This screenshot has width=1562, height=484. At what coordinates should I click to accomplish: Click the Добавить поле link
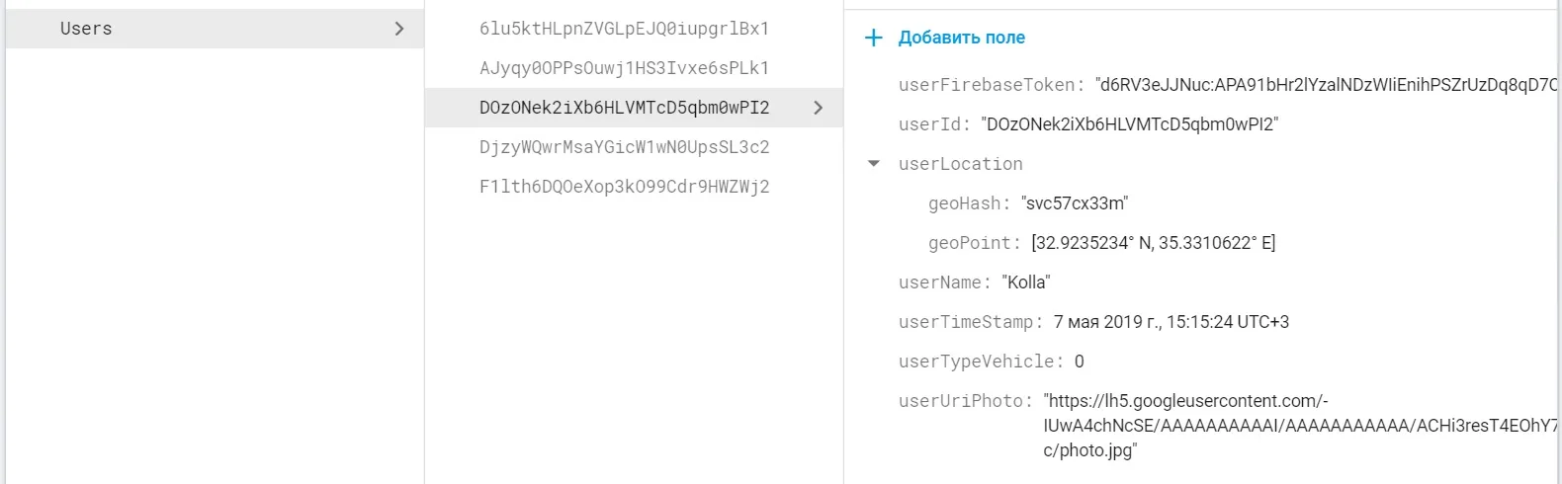pyautogui.click(x=961, y=38)
